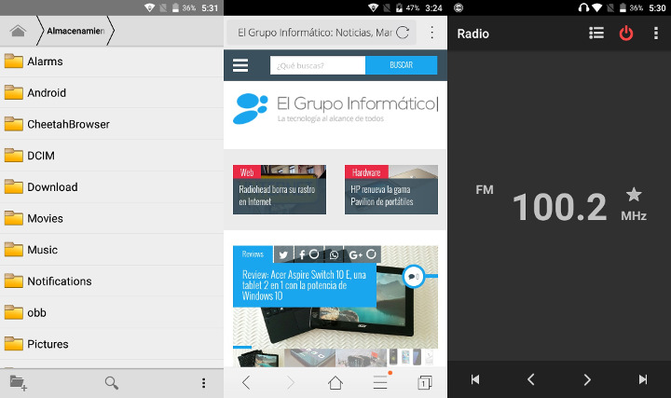Go back in the browser
Viewport: 671px width, 398px height.
246,382
